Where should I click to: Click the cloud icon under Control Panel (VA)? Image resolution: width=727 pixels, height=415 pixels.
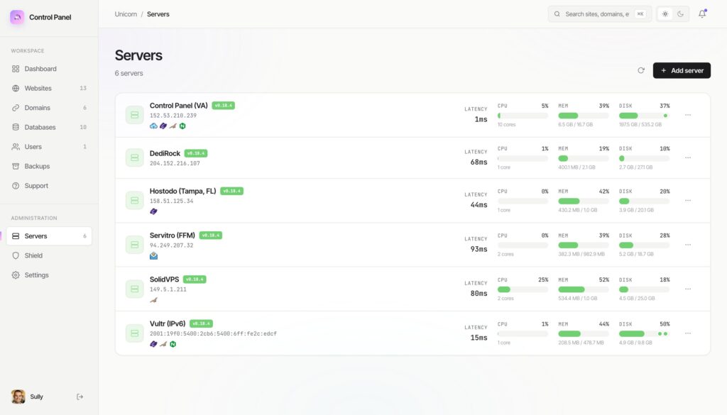153,126
